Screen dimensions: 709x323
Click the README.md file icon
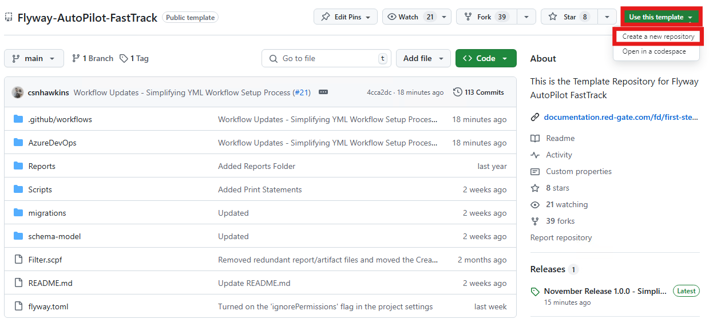18,284
